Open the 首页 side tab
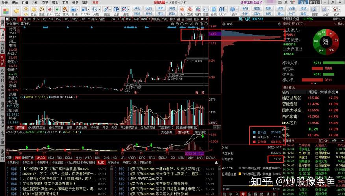Image resolution: width=345 pixels, height=196 pixels. click(2, 23)
